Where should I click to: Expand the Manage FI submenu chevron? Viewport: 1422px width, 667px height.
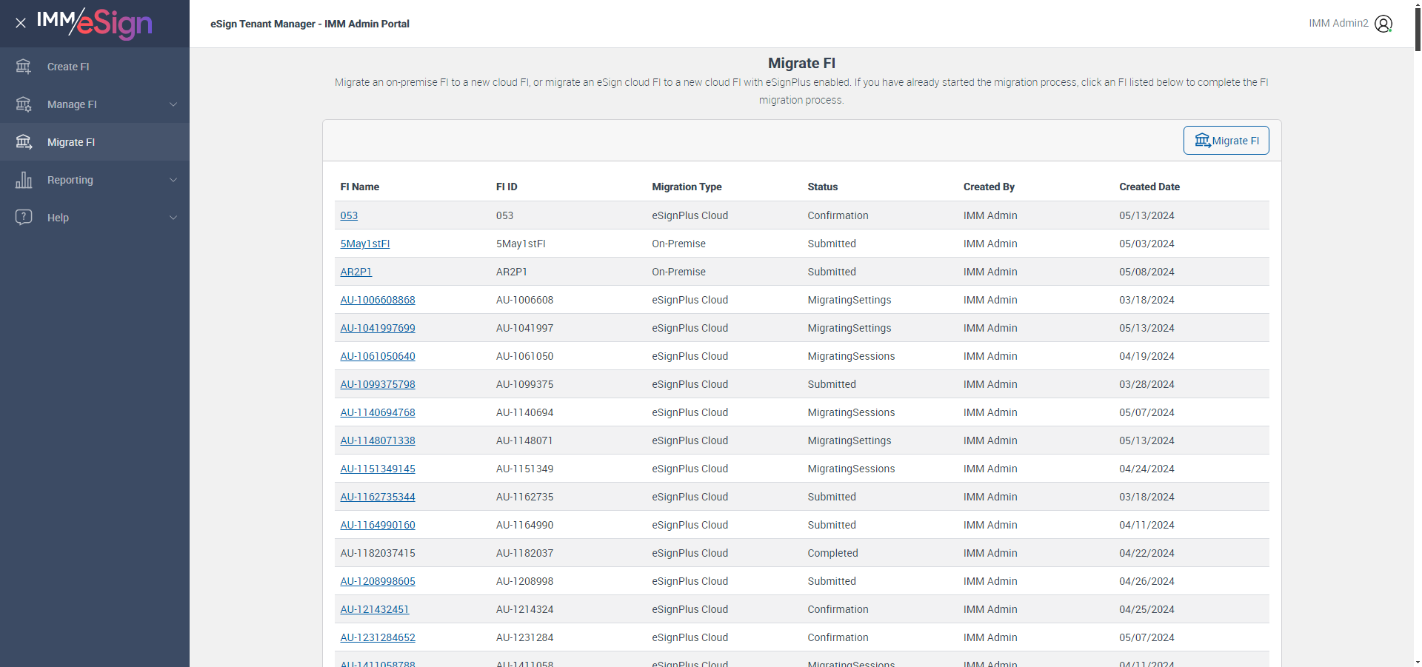pyautogui.click(x=173, y=104)
